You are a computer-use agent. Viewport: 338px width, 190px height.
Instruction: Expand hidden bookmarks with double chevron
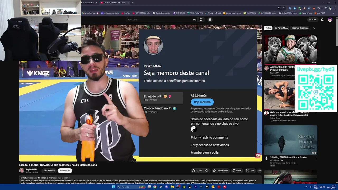[333, 13]
